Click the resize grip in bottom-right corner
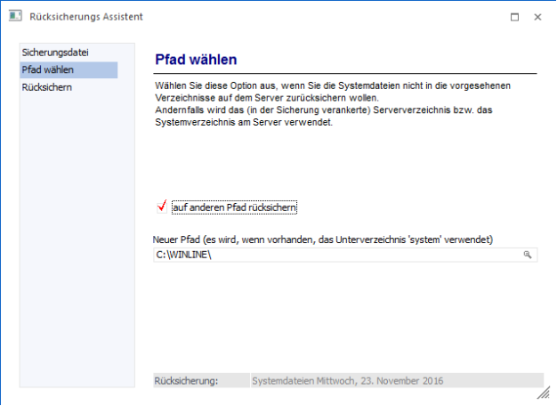The image size is (557, 406). [543, 393]
